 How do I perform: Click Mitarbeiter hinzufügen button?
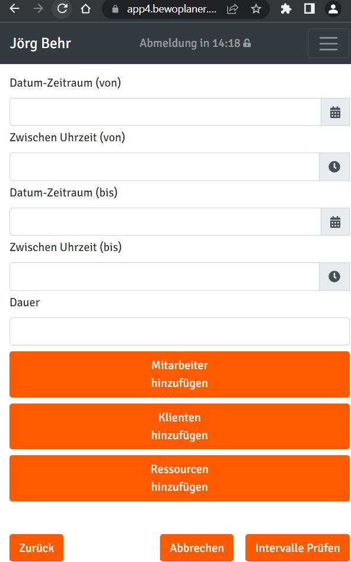click(x=180, y=374)
